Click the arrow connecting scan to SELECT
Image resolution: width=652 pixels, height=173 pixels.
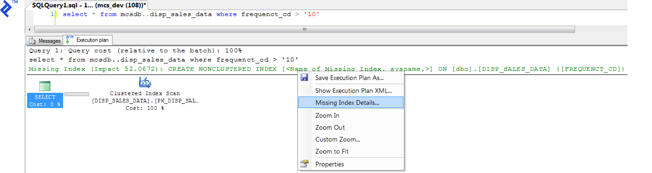pos(76,94)
